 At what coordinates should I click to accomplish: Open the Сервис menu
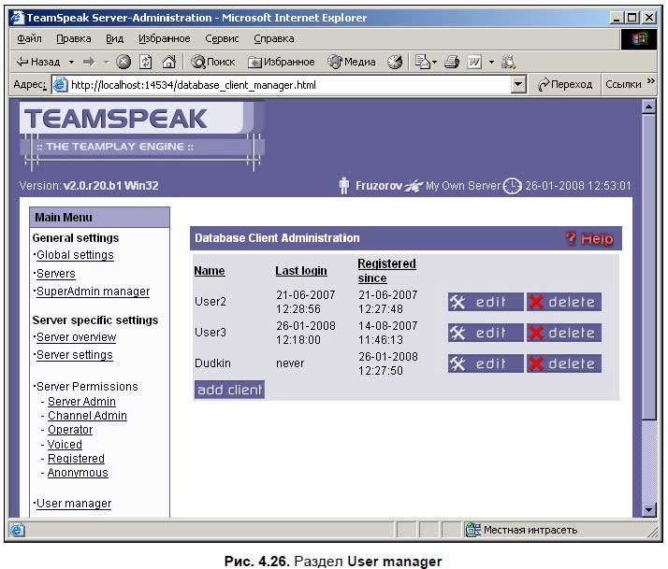(222, 38)
